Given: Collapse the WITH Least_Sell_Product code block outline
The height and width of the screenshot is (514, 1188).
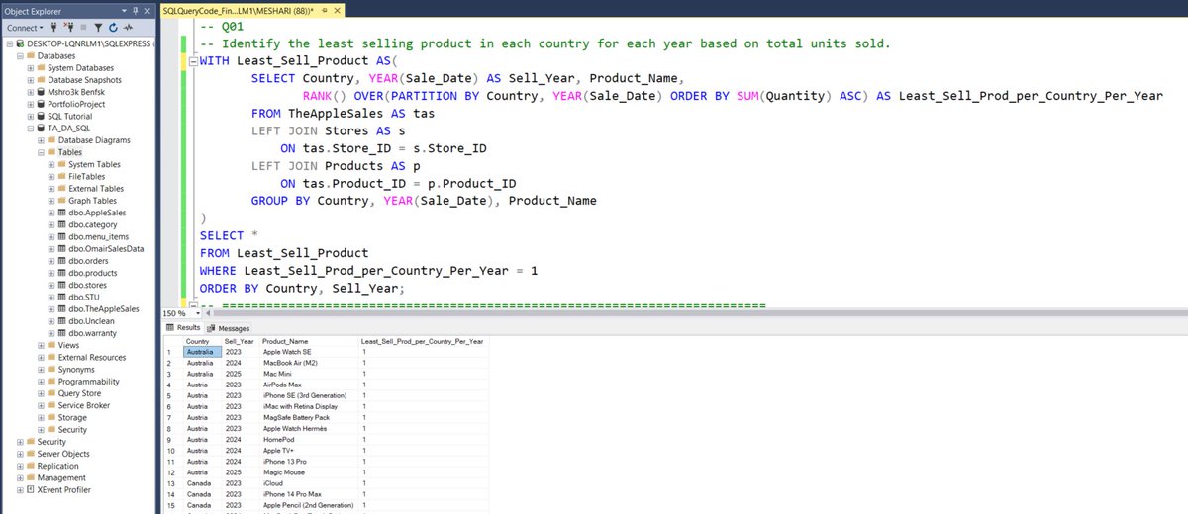Looking at the screenshot, I should [193, 61].
